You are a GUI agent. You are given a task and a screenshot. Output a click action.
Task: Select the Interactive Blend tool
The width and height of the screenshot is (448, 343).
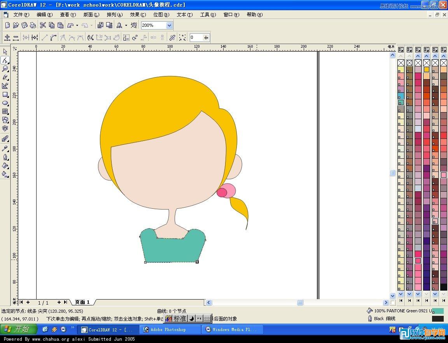tap(5, 139)
